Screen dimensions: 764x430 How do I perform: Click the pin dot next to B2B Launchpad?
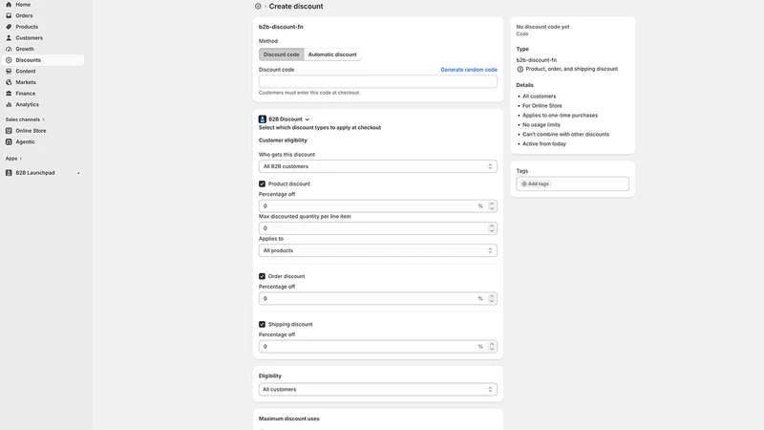click(x=78, y=173)
